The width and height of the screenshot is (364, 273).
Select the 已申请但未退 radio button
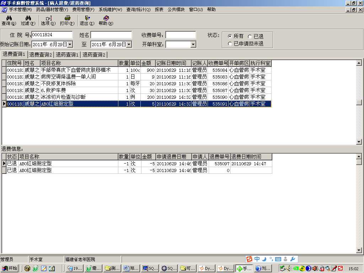[230, 44]
